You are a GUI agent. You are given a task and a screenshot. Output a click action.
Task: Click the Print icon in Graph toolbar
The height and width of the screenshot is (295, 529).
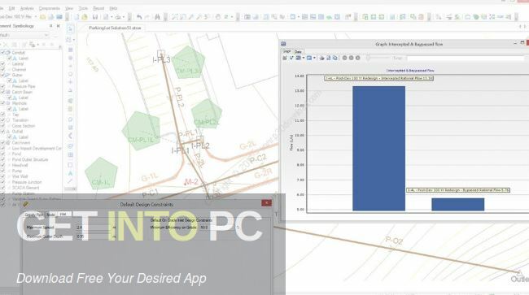click(x=321, y=58)
